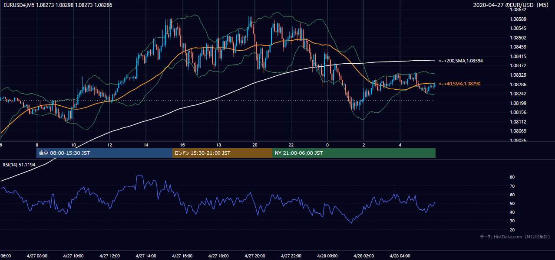Image resolution: width=555 pixels, height=260 pixels.
Task: Click price axis value 1.08026
Action: 518,140
